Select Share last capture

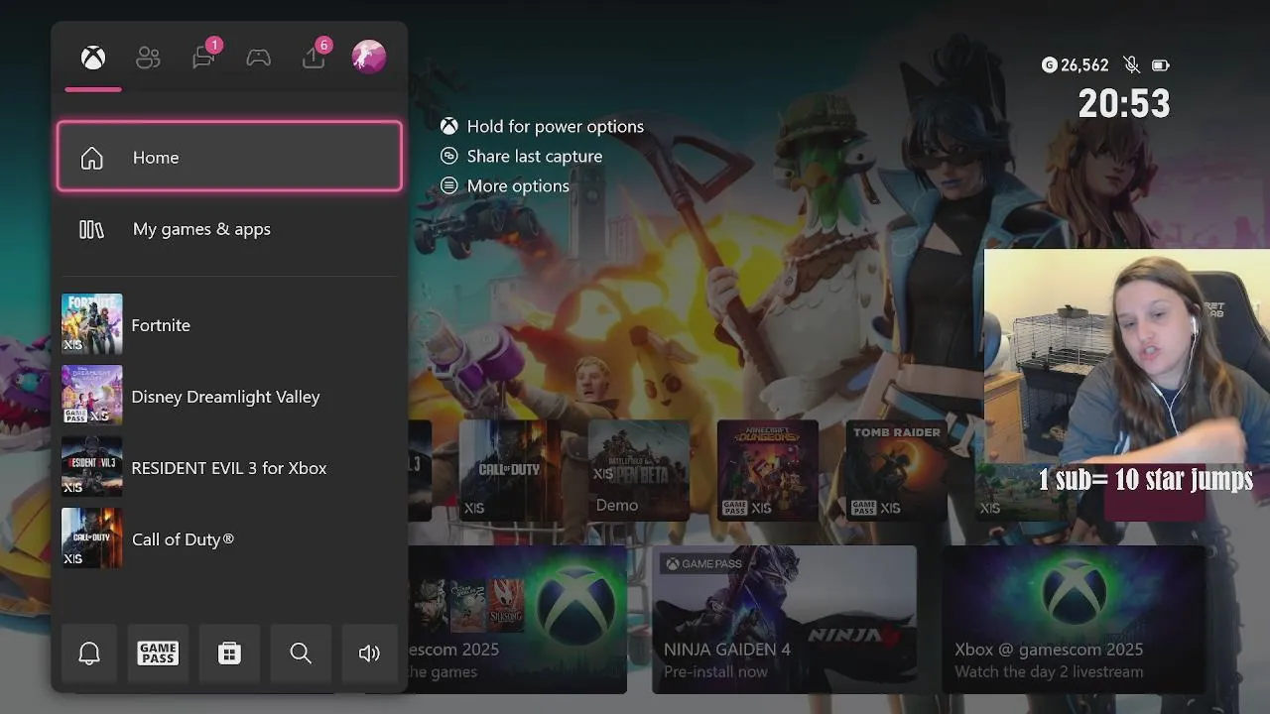click(522, 156)
